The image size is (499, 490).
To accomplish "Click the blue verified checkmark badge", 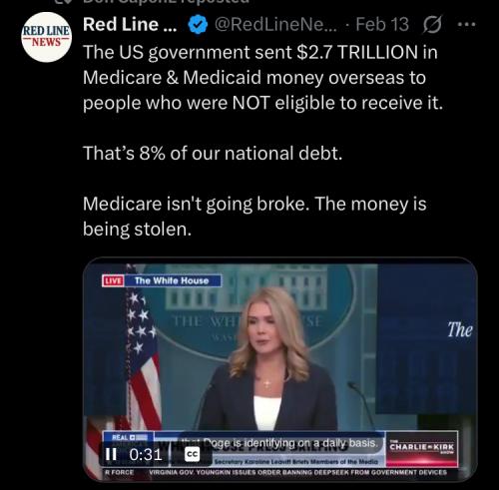I will [198, 25].
